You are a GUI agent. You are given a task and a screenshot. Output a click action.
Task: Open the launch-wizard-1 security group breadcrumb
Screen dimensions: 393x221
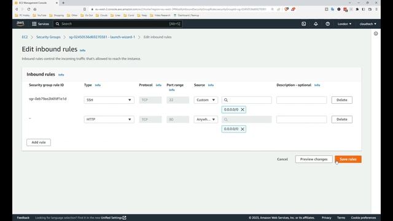coord(102,37)
